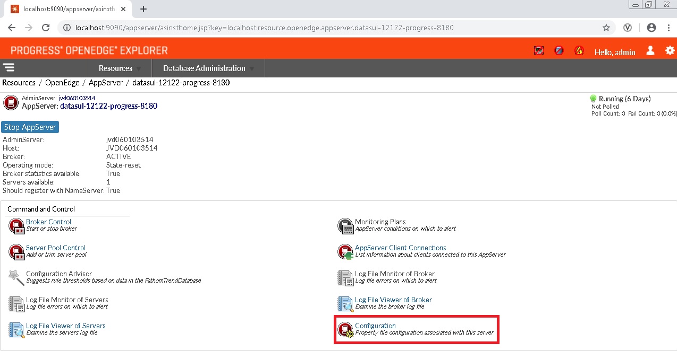Image resolution: width=677 pixels, height=351 pixels.
Task: Open the OpenEdge Explorer settings gear
Action: (x=670, y=50)
